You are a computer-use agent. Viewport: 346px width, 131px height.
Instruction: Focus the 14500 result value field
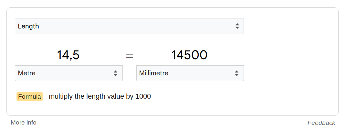[189, 55]
